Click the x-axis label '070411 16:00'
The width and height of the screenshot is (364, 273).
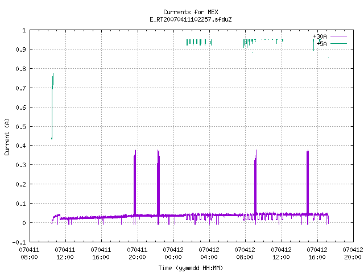pos(101,254)
